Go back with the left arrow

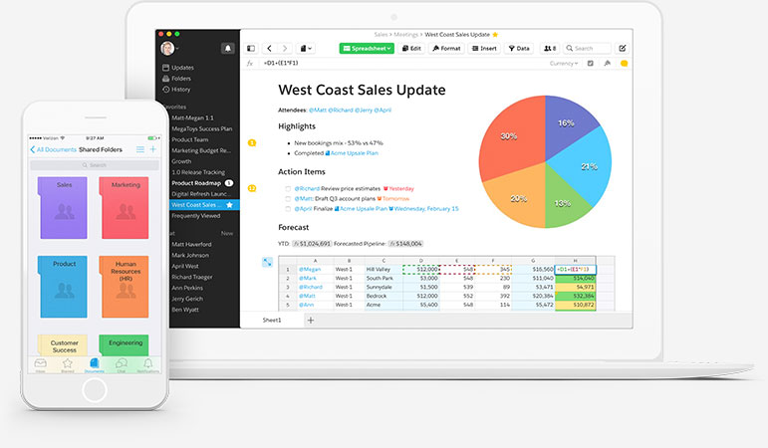pos(269,48)
